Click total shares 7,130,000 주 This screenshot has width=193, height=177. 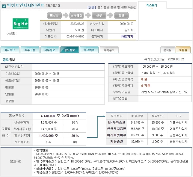click(50, 116)
